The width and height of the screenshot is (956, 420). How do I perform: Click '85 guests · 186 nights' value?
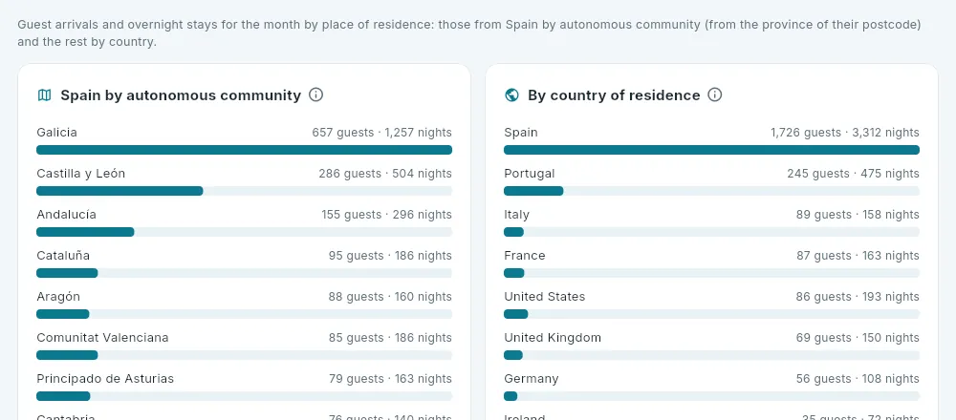pos(390,337)
